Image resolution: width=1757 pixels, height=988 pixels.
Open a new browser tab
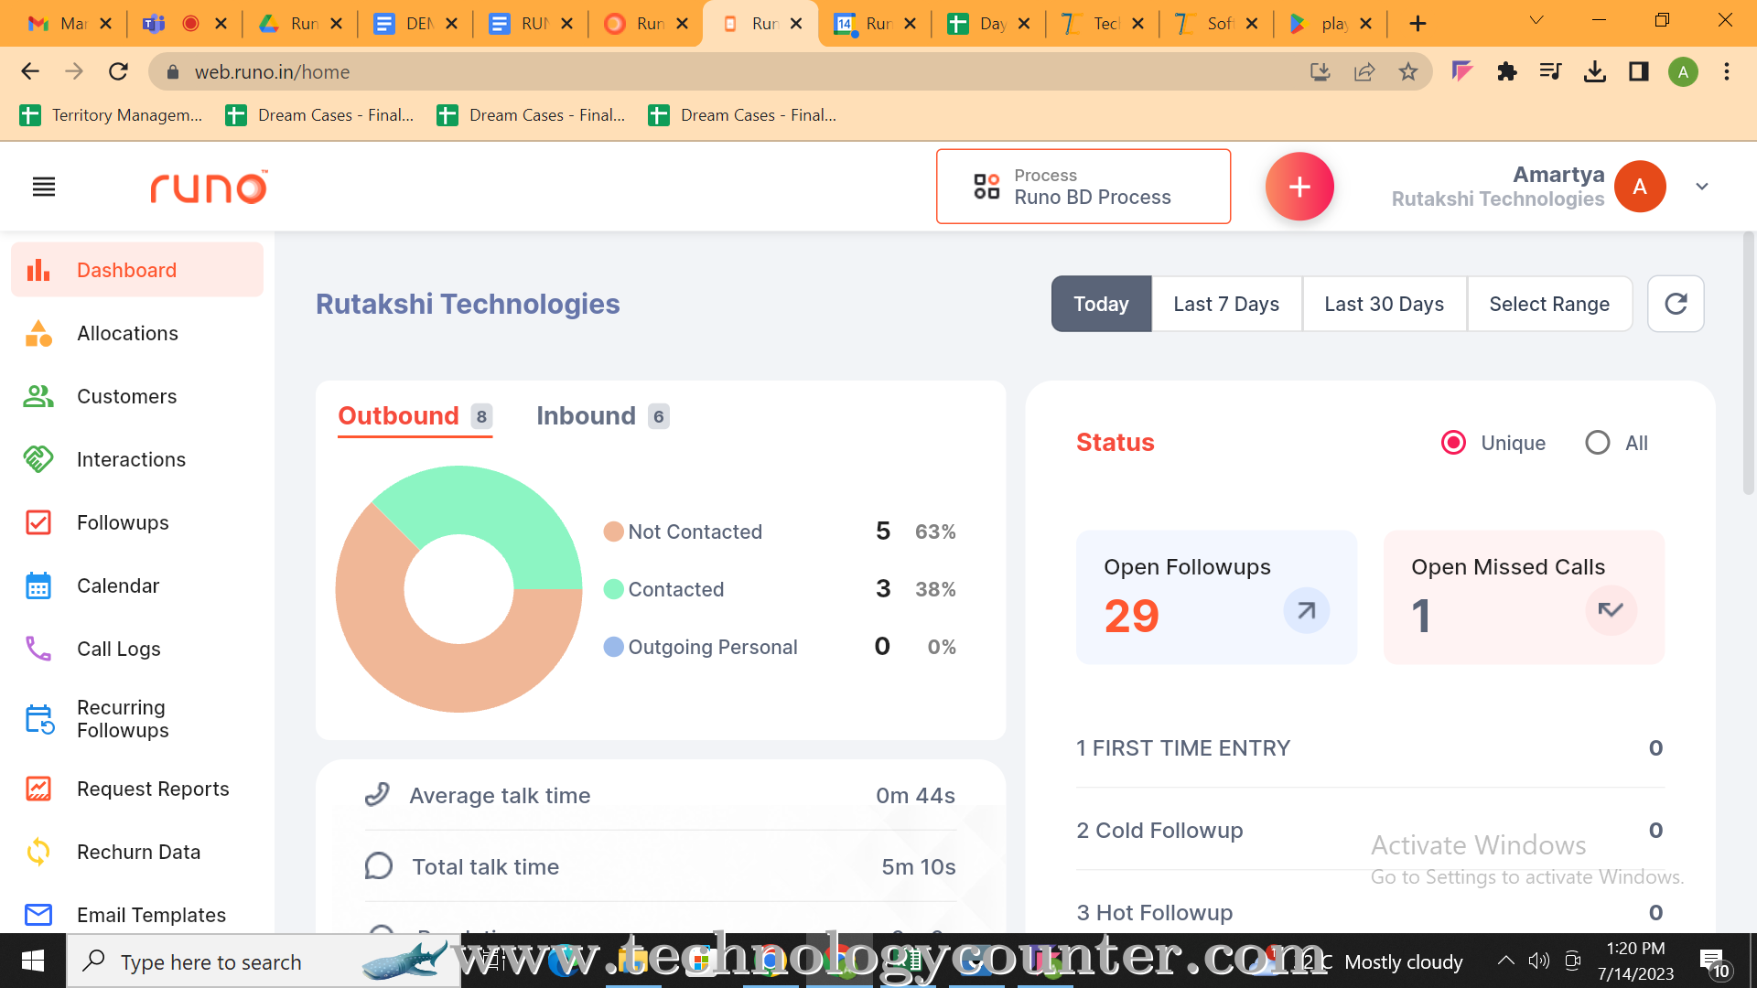coord(1417,24)
